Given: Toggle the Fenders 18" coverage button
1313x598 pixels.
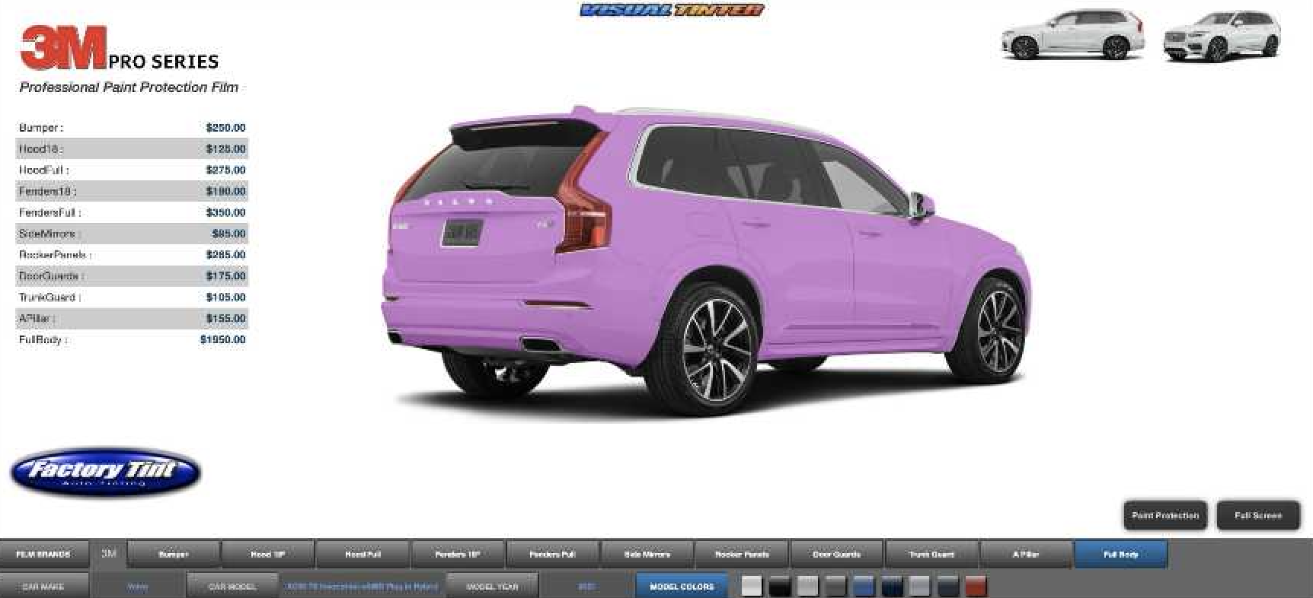Looking at the screenshot, I should 458,555.
